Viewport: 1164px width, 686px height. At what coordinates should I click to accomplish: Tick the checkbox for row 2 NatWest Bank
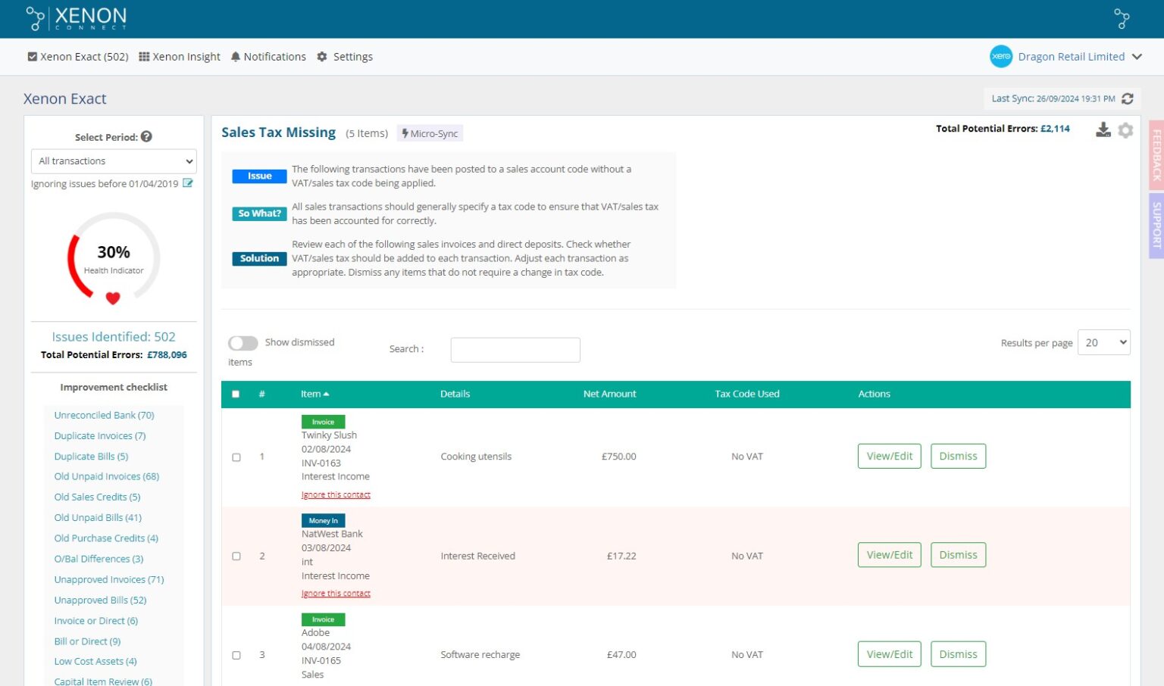coord(236,557)
